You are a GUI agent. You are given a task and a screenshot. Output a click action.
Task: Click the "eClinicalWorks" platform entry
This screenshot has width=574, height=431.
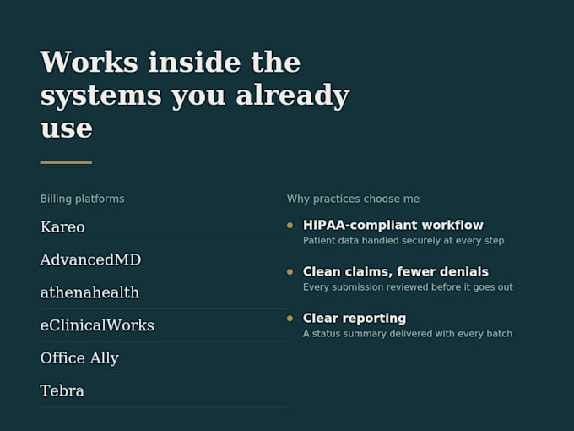pyautogui.click(x=97, y=325)
